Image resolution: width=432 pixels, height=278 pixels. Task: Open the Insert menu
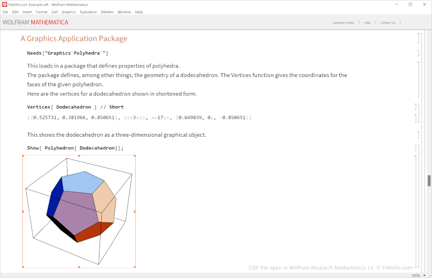27,12
